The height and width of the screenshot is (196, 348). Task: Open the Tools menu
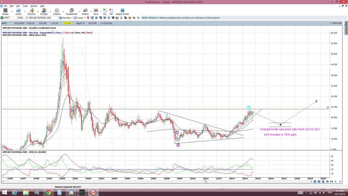click(25, 6)
